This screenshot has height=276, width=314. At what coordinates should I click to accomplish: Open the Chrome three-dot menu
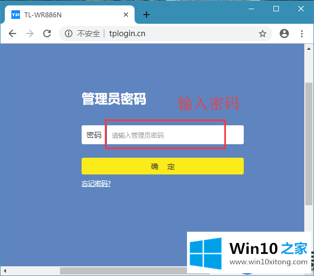302,33
